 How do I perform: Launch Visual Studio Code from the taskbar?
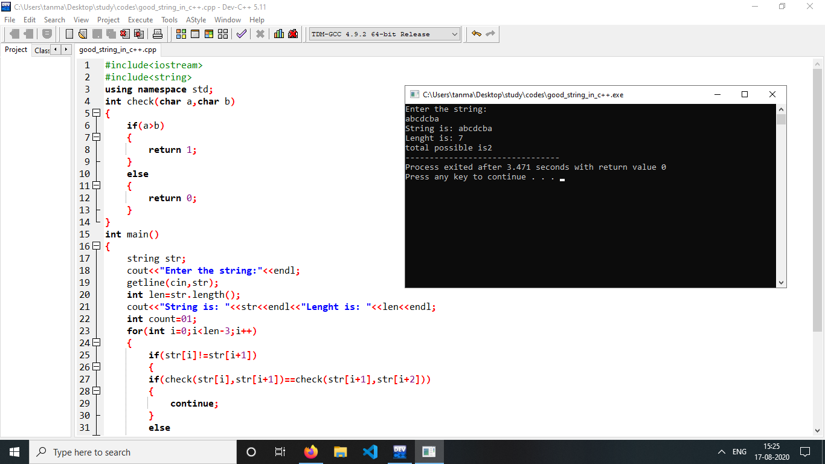(x=370, y=451)
